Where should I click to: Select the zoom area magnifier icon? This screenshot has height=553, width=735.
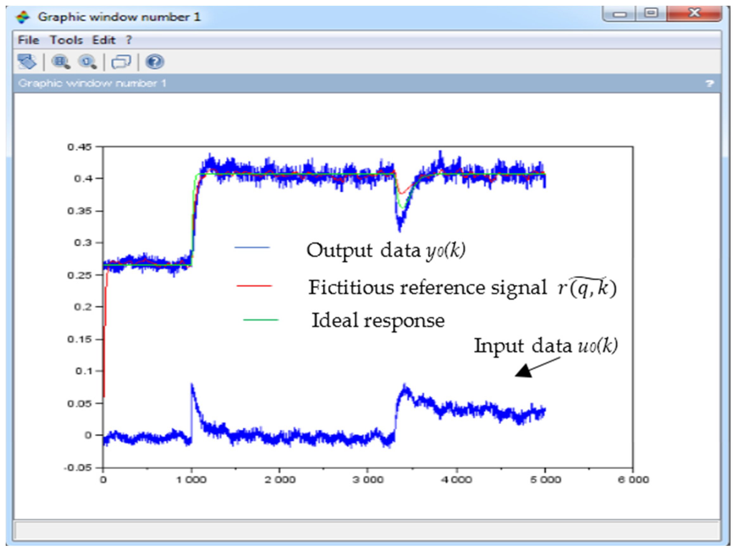(x=61, y=62)
